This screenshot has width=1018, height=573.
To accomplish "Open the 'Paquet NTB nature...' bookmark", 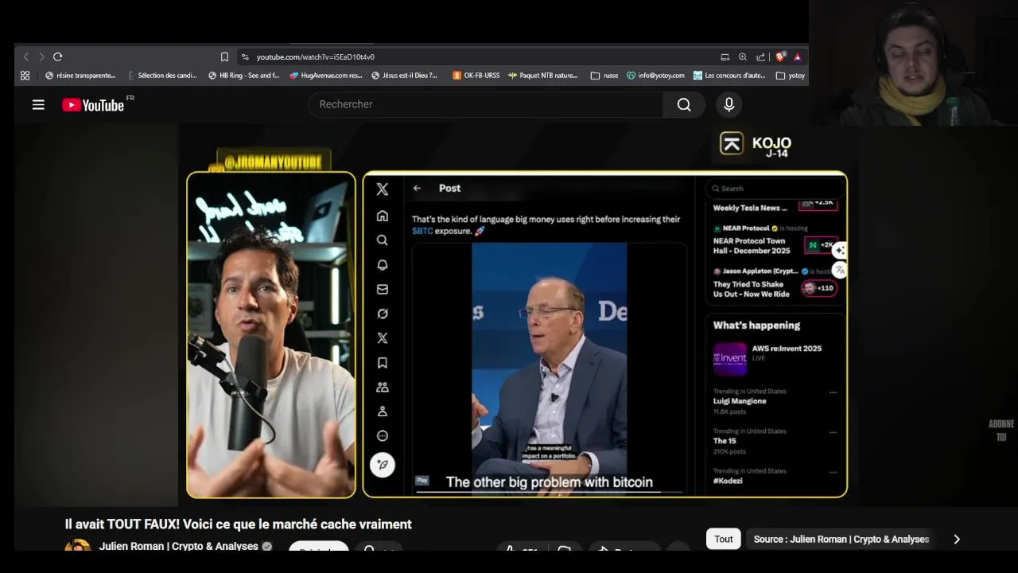I will [543, 76].
